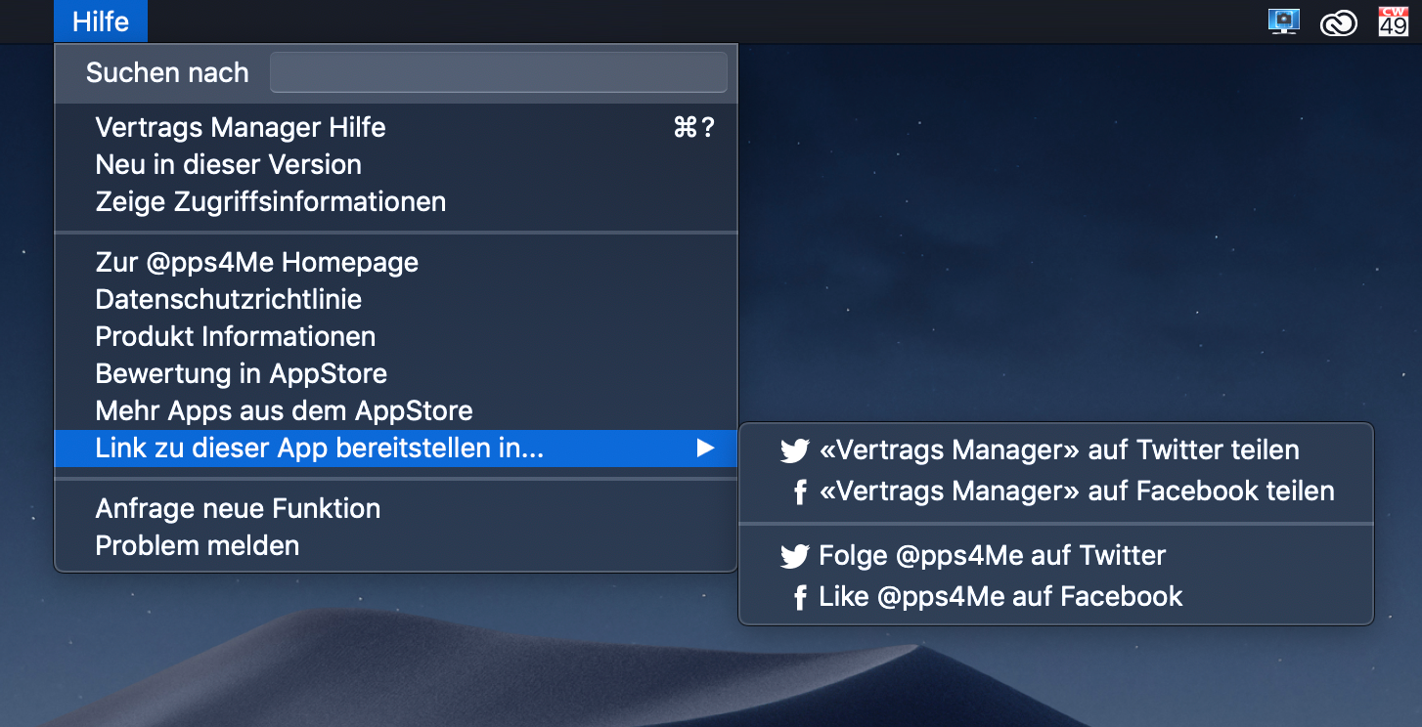
Task: Select Neu in dieser Version
Action: tap(395, 165)
